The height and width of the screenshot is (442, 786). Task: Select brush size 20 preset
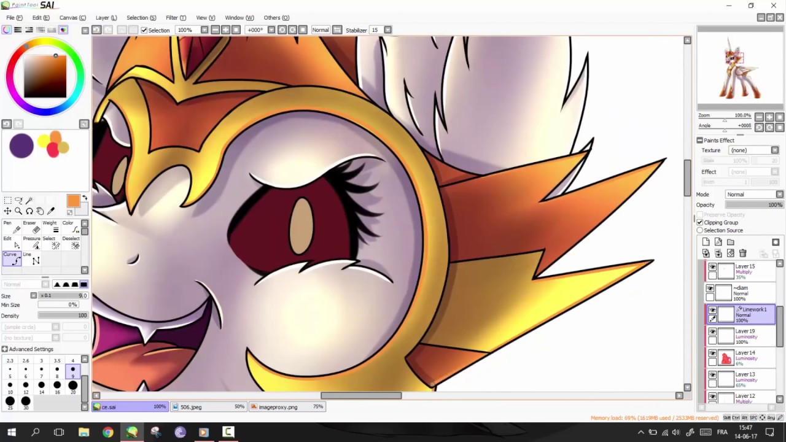(x=73, y=387)
